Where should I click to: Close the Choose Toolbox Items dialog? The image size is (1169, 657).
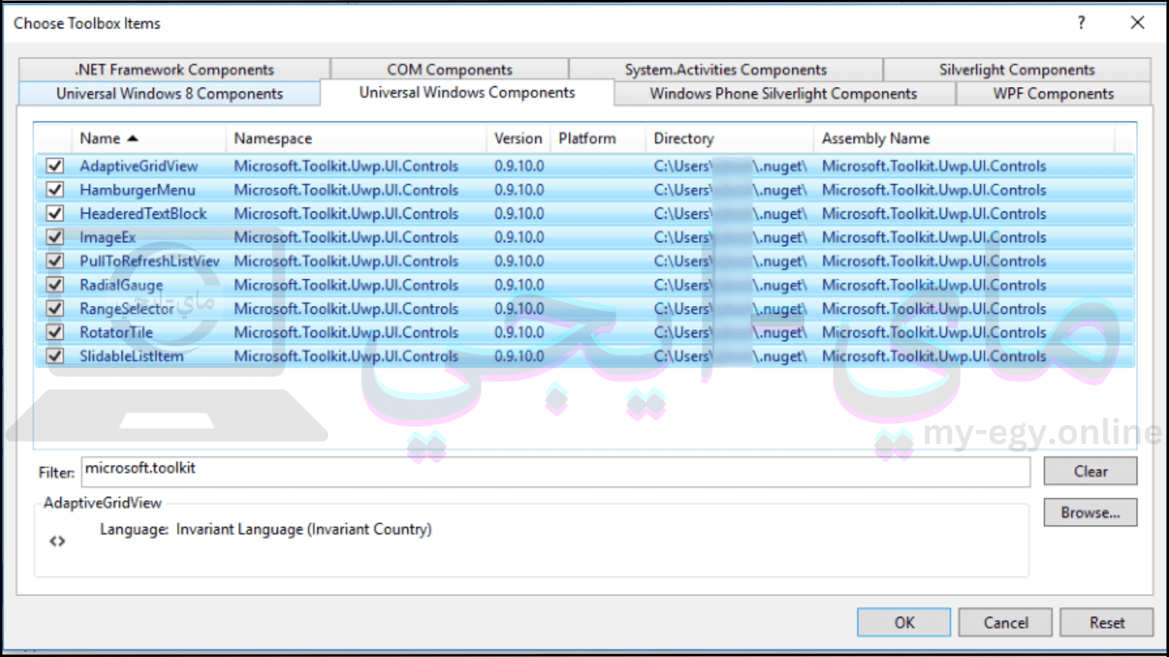pyautogui.click(x=1137, y=23)
